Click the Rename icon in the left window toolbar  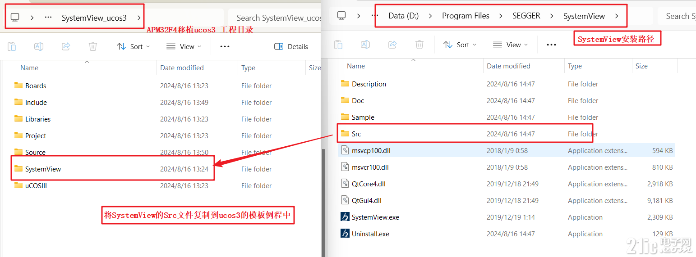[39, 46]
